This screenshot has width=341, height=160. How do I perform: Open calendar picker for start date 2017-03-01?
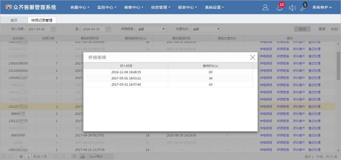coord(53,29)
